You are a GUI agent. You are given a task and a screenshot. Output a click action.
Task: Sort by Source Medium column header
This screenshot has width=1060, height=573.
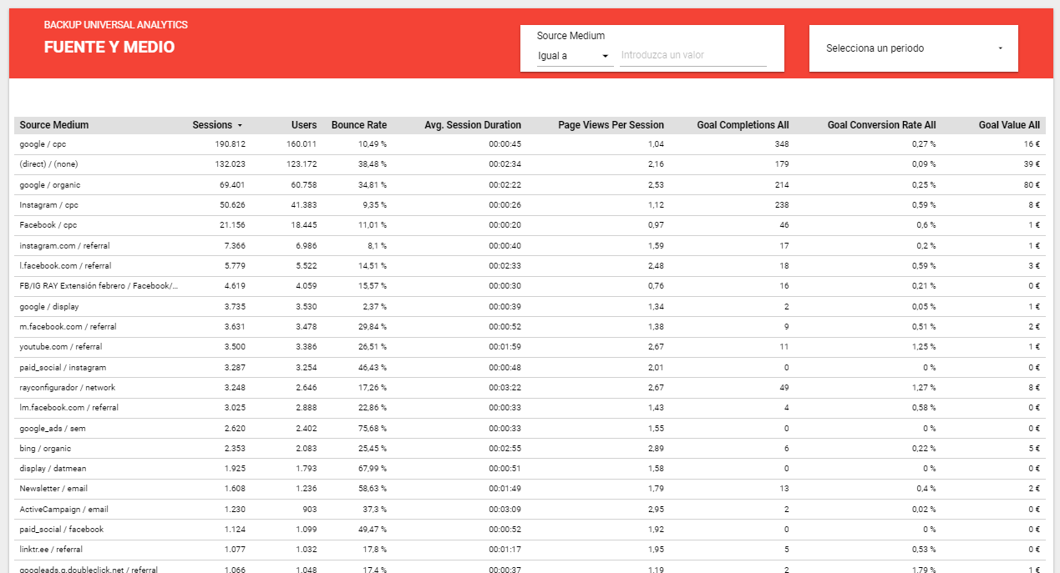pyautogui.click(x=54, y=125)
